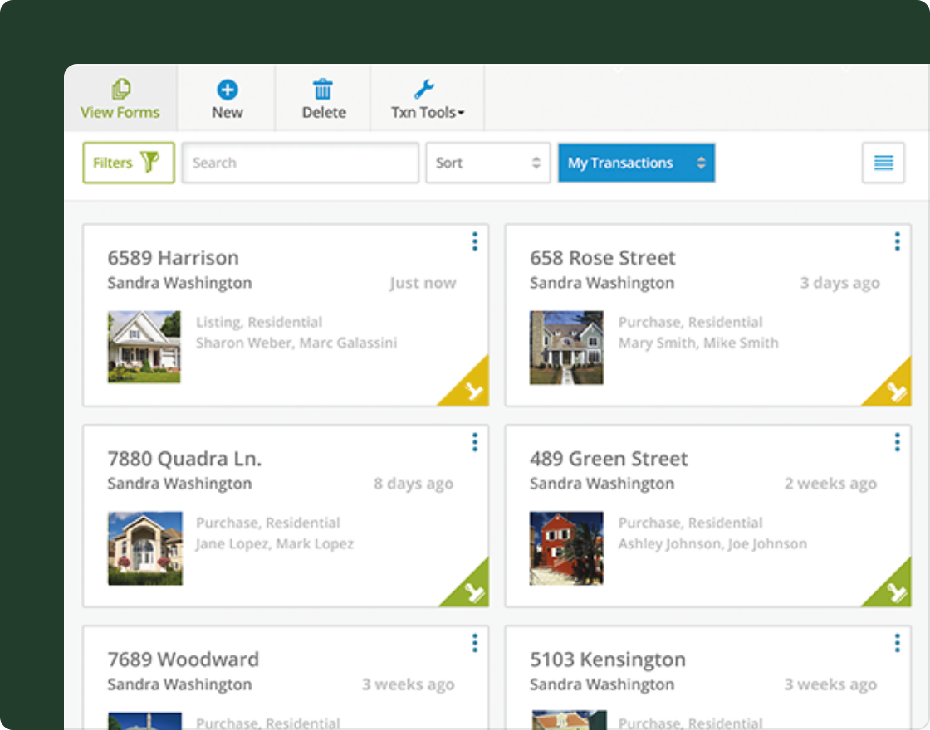The image size is (930, 730).
Task: Click the 489 Green Street red house photo
Action: (x=566, y=548)
